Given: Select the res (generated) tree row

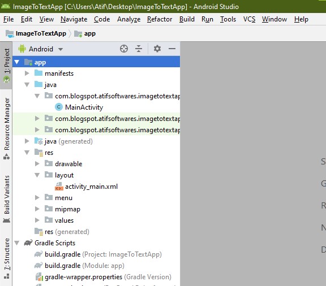Looking at the screenshot, I should coord(96,232).
